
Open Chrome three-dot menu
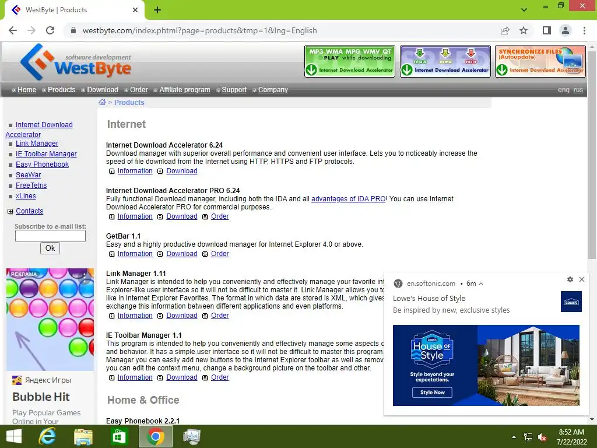584,30
